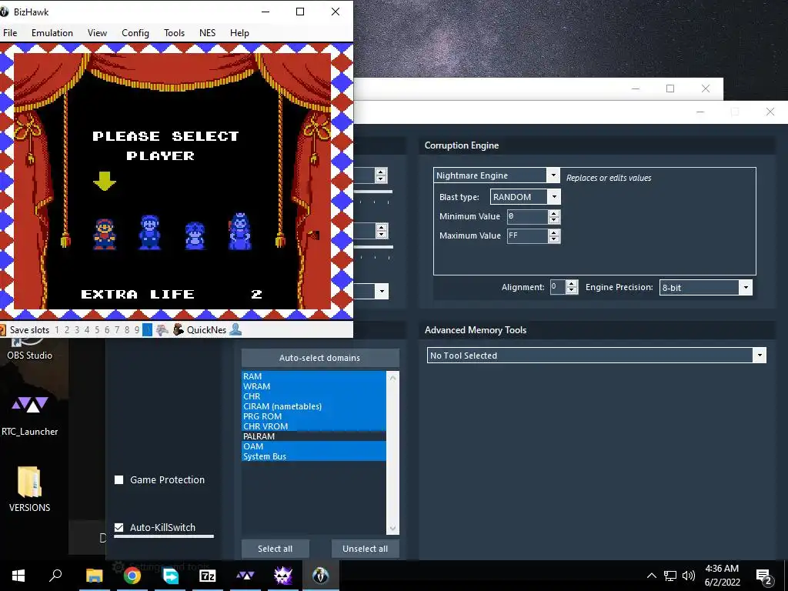The height and width of the screenshot is (591, 788).
Task: Launch Google Chrome from taskbar
Action: point(132,576)
